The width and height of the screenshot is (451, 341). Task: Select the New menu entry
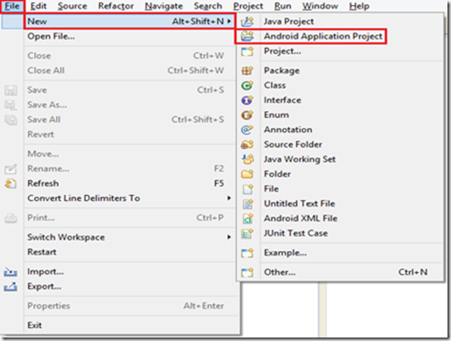click(129, 21)
